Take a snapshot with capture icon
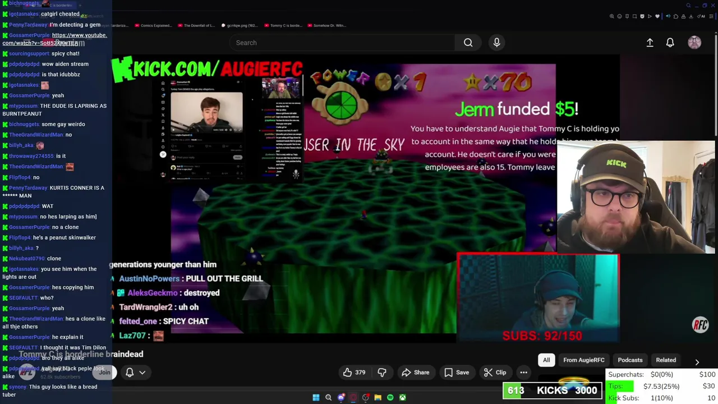 coord(634,16)
